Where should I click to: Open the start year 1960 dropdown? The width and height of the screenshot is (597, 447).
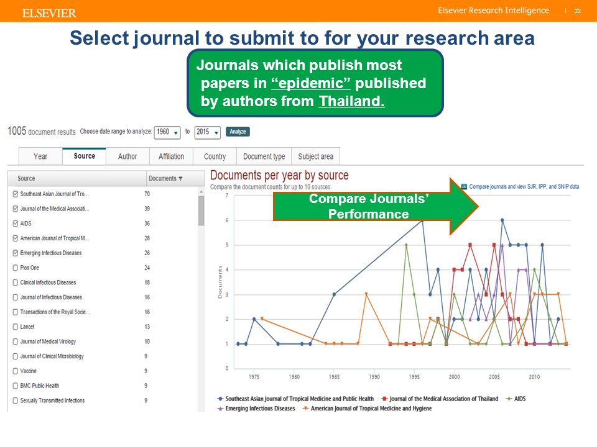(x=167, y=132)
